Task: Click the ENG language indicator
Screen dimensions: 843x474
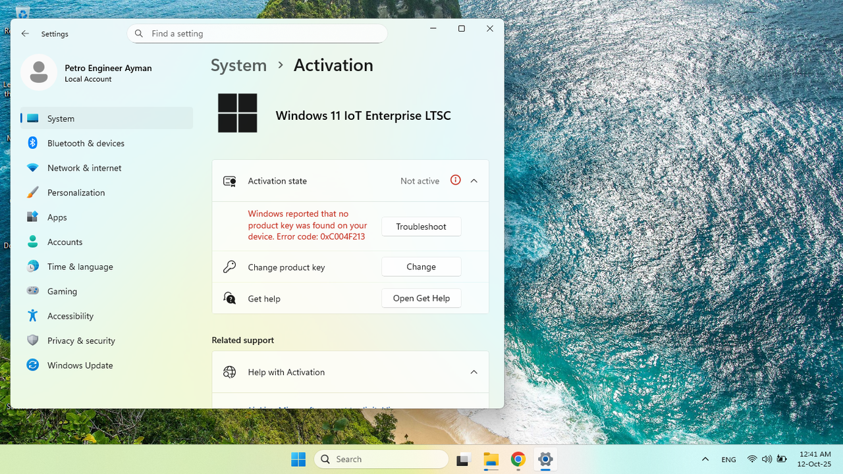Action: coord(728,460)
